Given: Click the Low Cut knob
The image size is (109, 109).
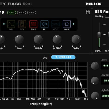Looking at the screenshot, I should pos(95,81).
